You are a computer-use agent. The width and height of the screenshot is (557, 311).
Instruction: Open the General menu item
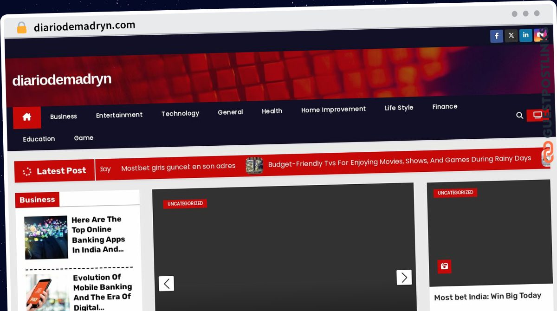(230, 112)
